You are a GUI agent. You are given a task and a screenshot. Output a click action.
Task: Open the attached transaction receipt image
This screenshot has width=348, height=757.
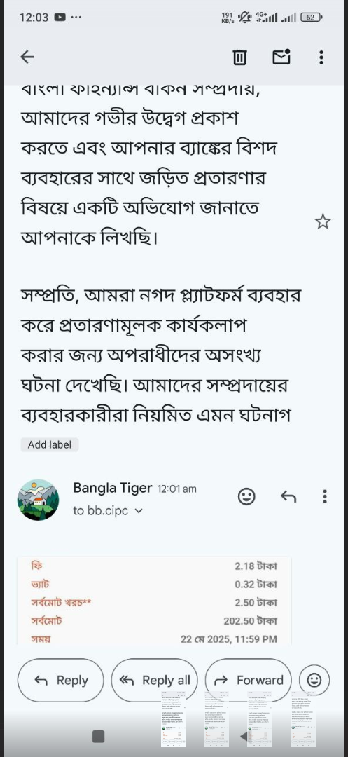click(154, 601)
